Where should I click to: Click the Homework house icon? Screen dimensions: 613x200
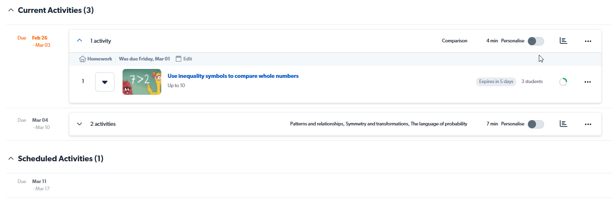coord(83,59)
